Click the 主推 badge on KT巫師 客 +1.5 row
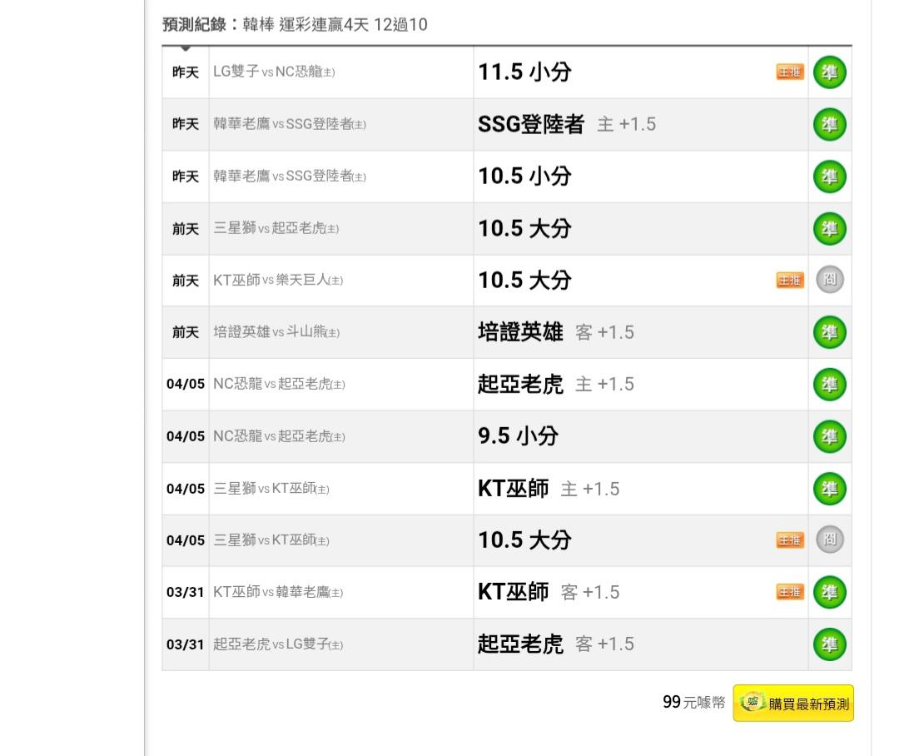This screenshot has width=899, height=756. [790, 592]
